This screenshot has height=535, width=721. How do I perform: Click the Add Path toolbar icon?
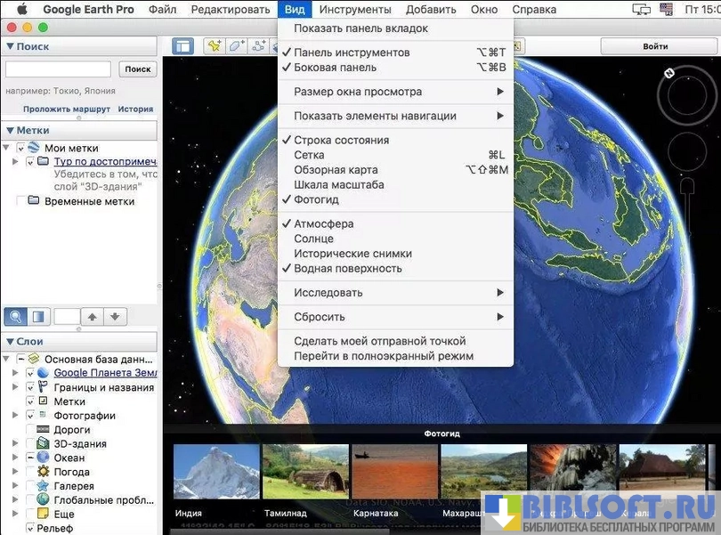(x=260, y=46)
